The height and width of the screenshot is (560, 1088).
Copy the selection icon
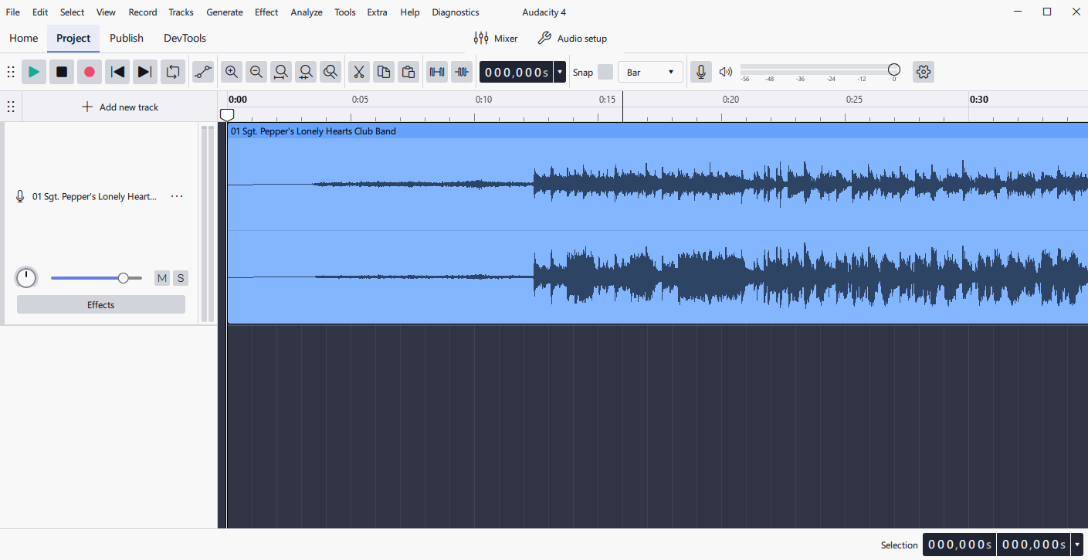click(x=384, y=72)
